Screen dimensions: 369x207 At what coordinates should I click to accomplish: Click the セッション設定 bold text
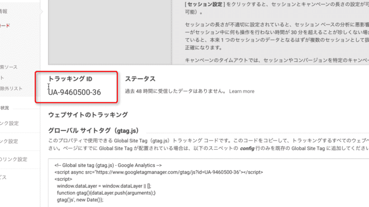click(x=205, y=4)
